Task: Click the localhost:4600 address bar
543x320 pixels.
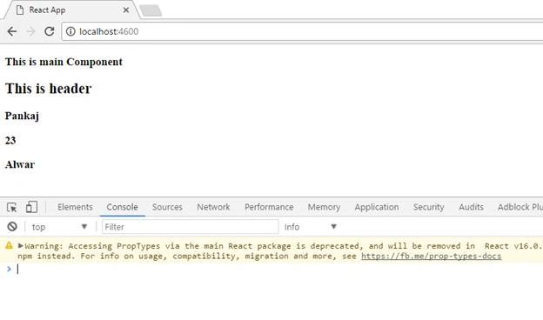Action: coord(302,31)
